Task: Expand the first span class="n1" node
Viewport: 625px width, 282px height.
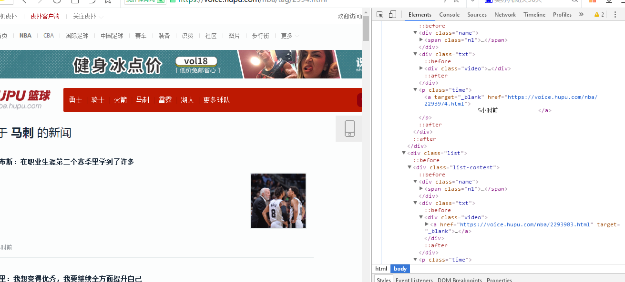Action: click(x=421, y=40)
